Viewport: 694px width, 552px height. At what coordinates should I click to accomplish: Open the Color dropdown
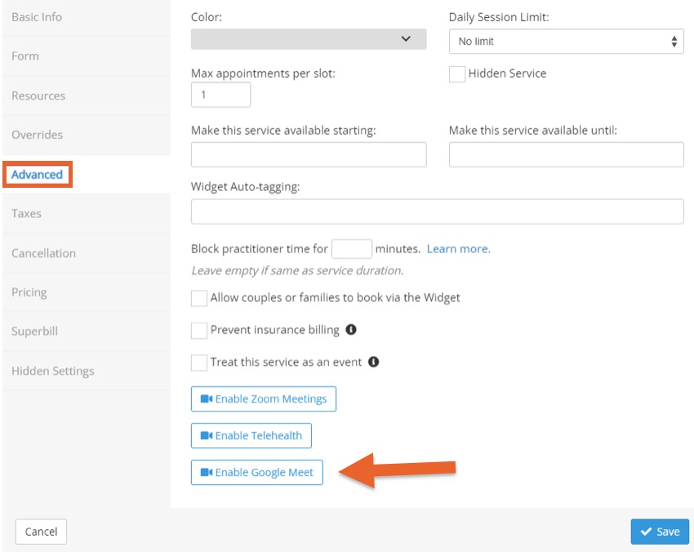[309, 39]
